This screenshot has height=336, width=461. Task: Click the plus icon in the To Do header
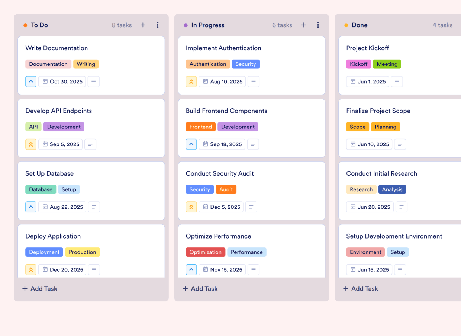pyautogui.click(x=143, y=25)
